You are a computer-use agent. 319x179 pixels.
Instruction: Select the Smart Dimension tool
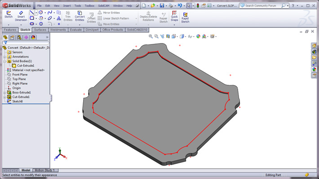tap(21, 16)
